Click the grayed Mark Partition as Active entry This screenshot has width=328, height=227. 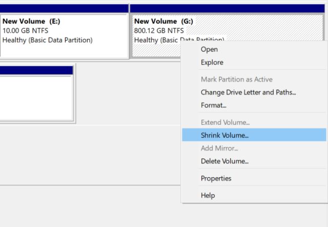tap(254, 80)
